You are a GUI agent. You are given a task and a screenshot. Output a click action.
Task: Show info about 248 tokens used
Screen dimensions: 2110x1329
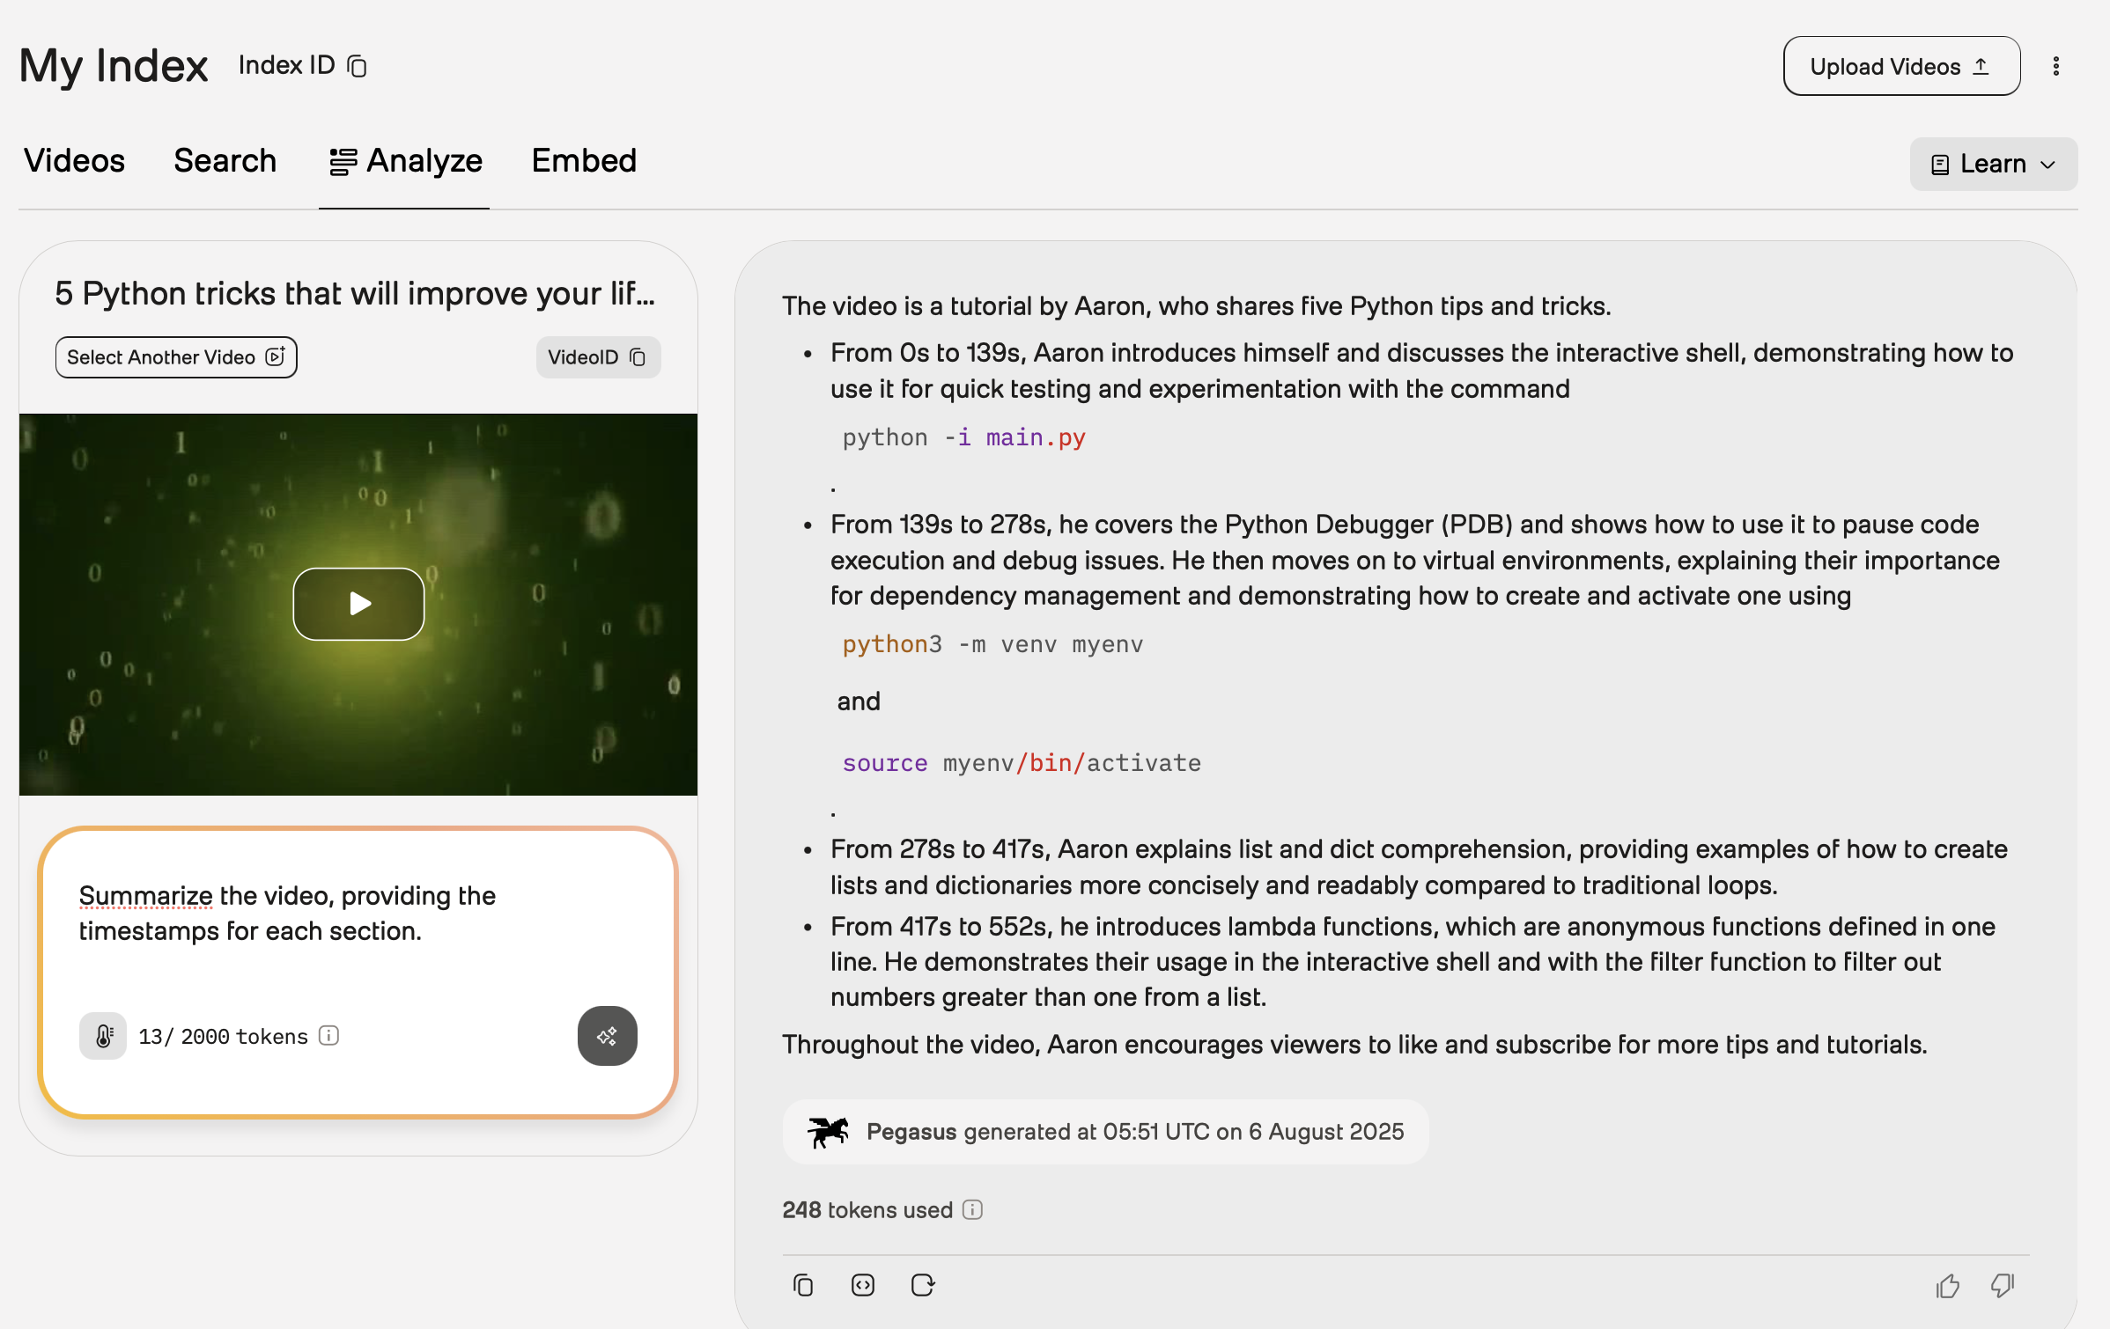972,1209
